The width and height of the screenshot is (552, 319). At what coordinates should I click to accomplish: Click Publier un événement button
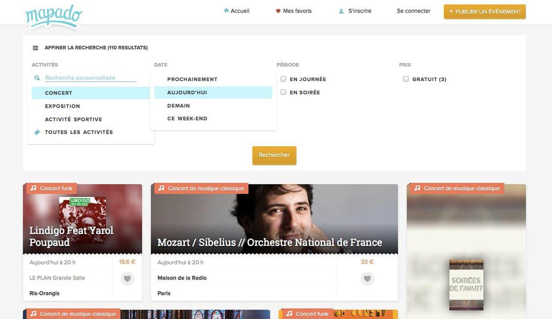pyautogui.click(x=484, y=12)
